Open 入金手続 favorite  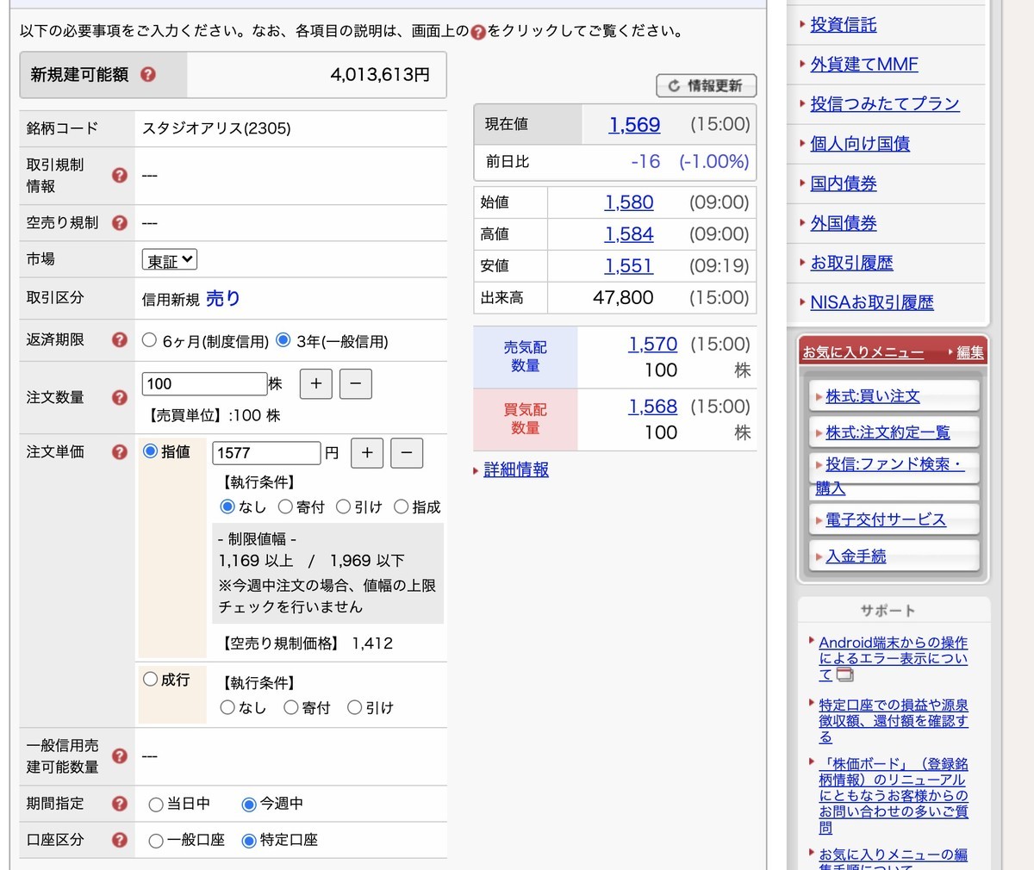point(856,556)
